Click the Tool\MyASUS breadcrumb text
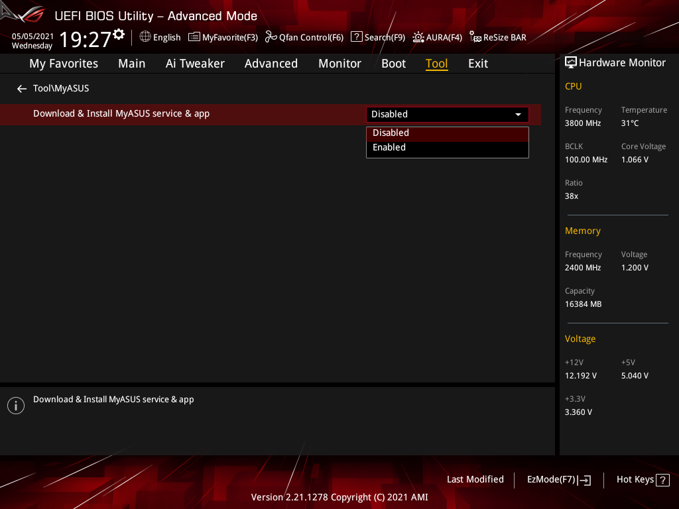The width and height of the screenshot is (679, 509). 61,89
